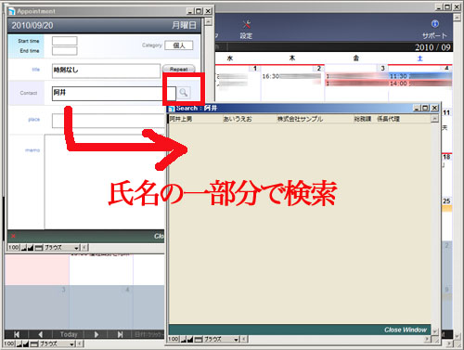Open the Category field showing 個人

[x=179, y=45]
